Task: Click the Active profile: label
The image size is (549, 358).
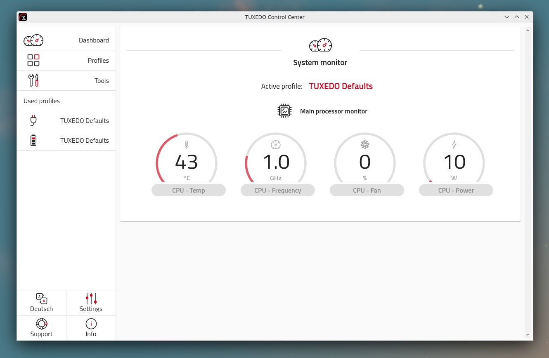Action: click(282, 86)
